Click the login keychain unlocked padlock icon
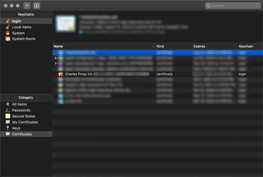Image resolution: width=263 pixels, height=177 pixels. click(x=8, y=21)
